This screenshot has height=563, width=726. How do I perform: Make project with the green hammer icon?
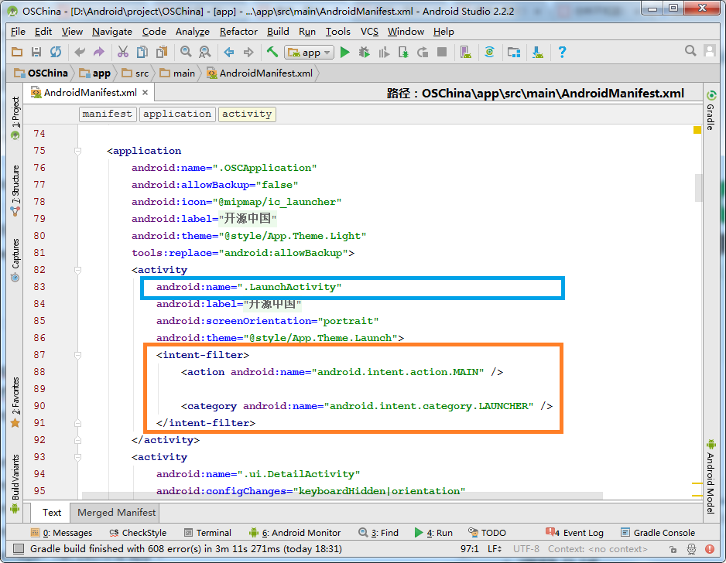(x=272, y=52)
